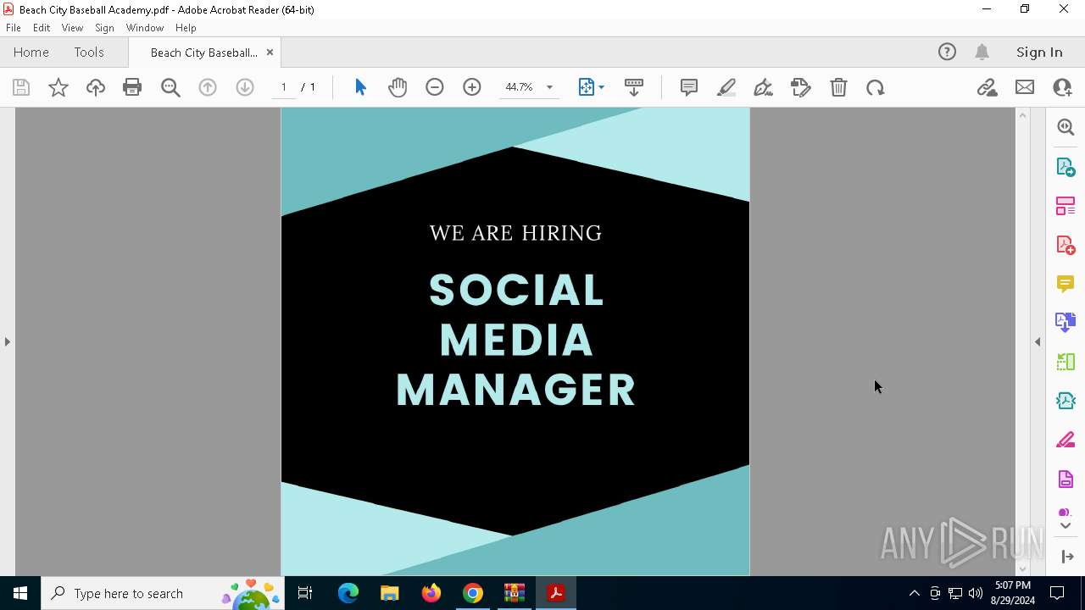
Task: Launch Microsoft Edge from taskbar
Action: [x=348, y=593]
